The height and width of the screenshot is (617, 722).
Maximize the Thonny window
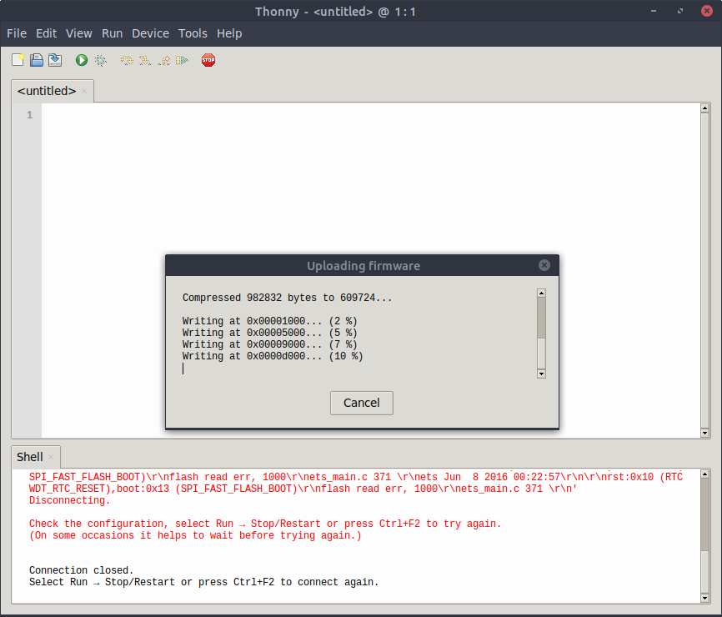[680, 11]
